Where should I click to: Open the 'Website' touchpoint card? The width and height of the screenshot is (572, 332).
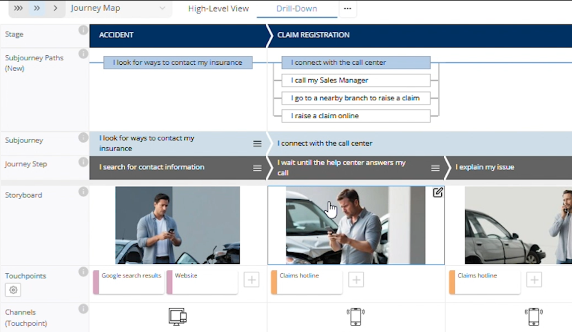tap(202, 282)
